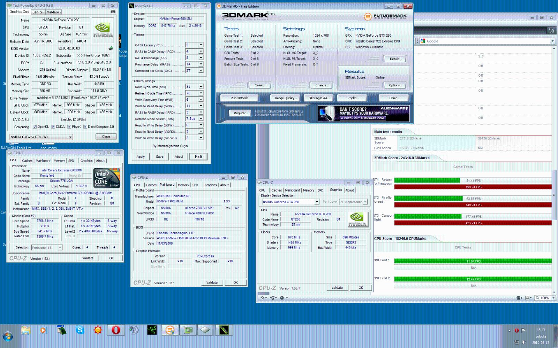
Task: Click CPU Test 1 green result bar
Action: click(473, 261)
